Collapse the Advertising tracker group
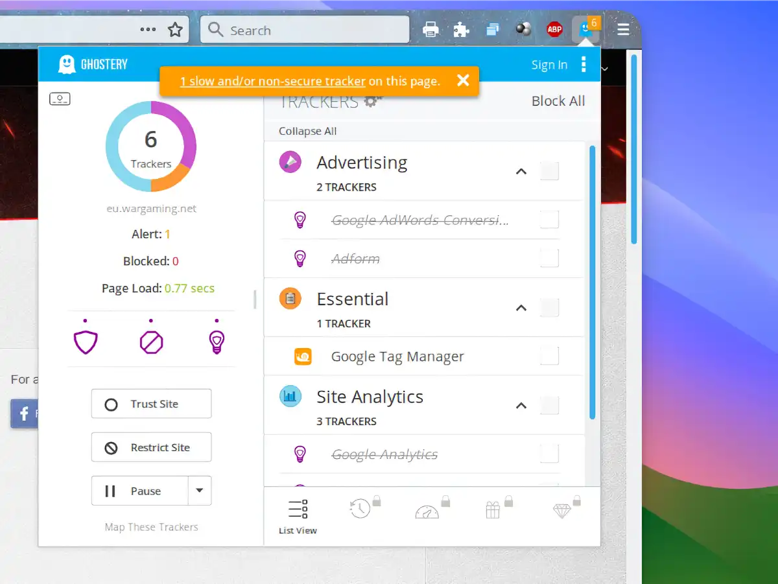Viewport: 778px width, 584px height. [x=521, y=171]
